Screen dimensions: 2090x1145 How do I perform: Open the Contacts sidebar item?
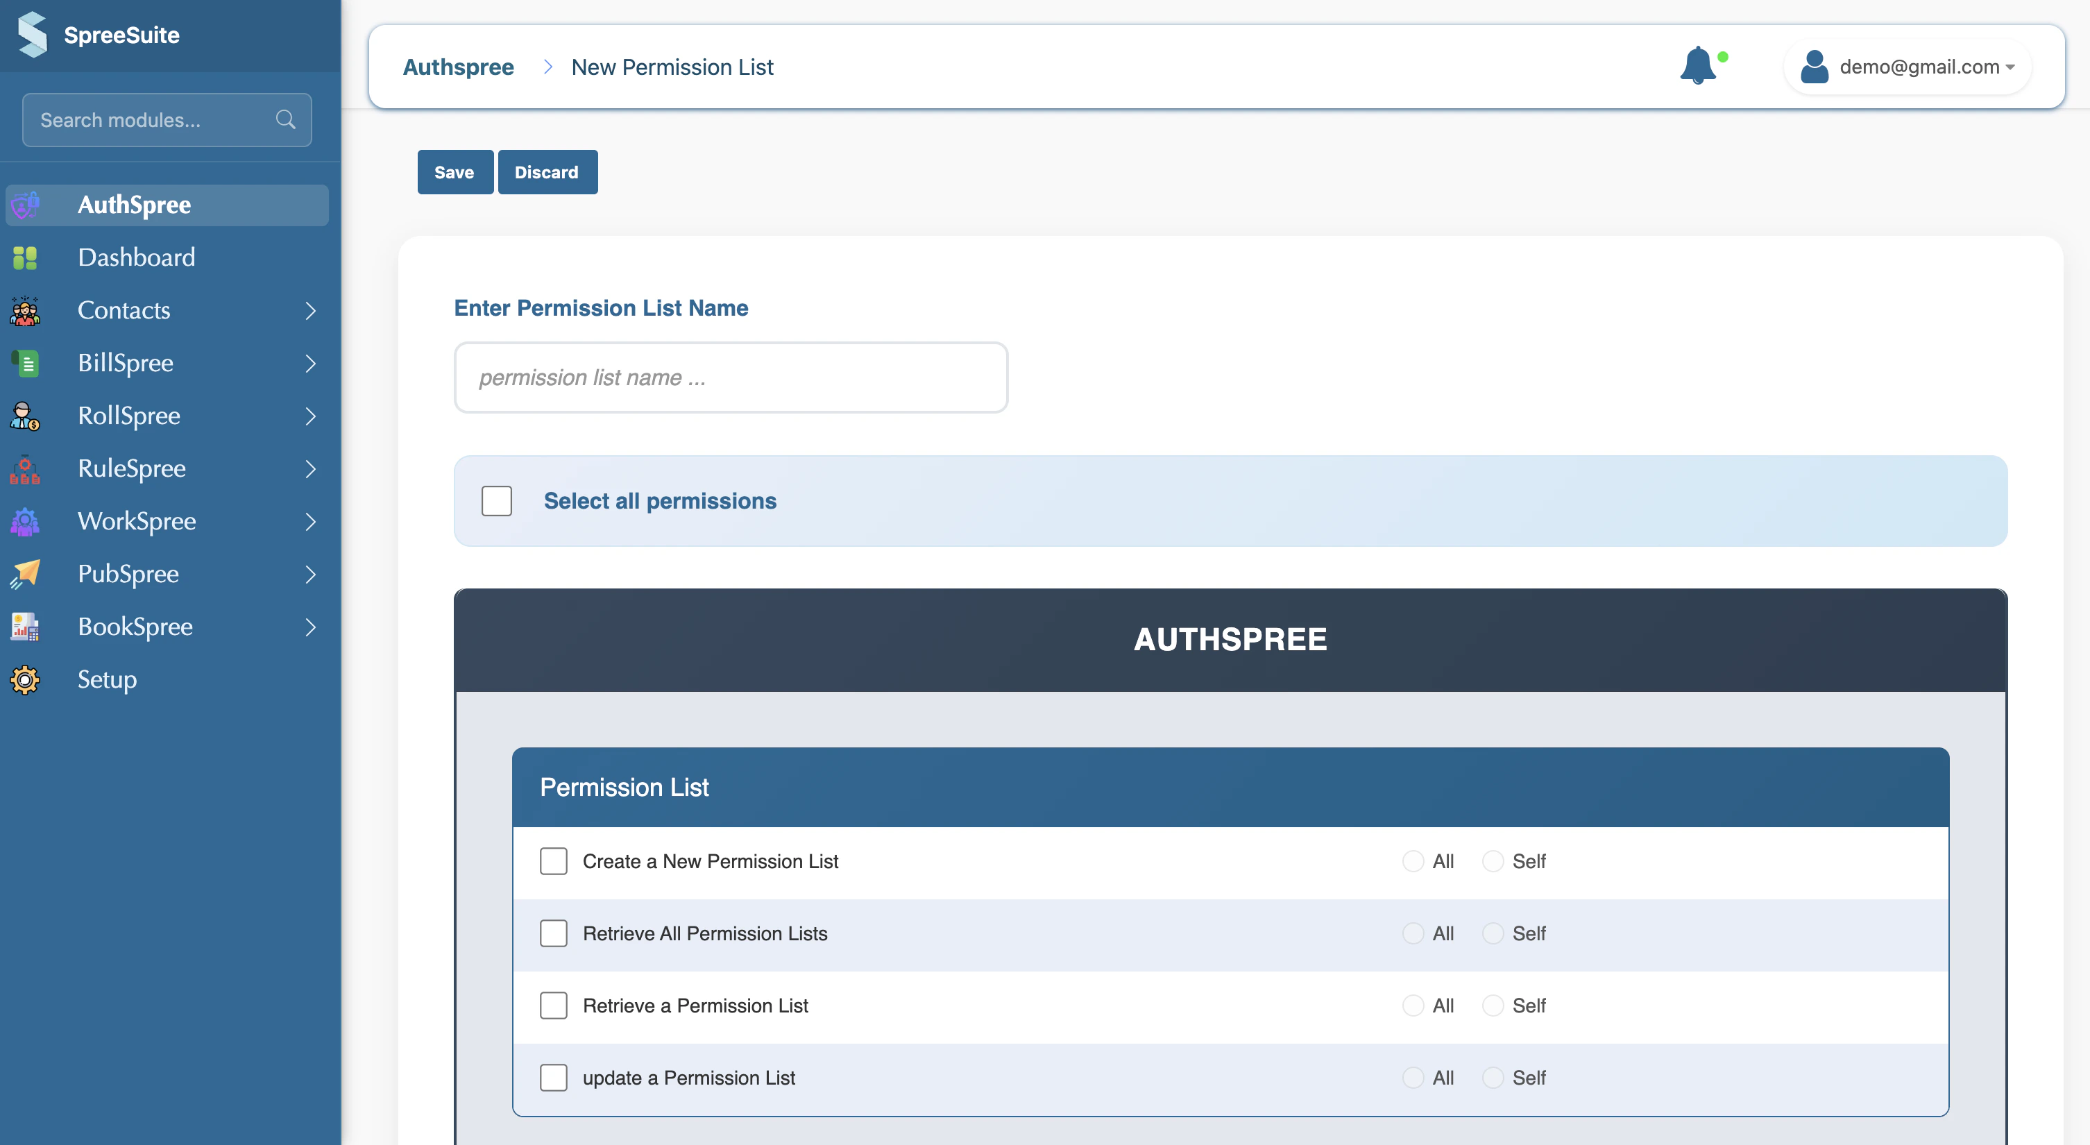click(167, 310)
